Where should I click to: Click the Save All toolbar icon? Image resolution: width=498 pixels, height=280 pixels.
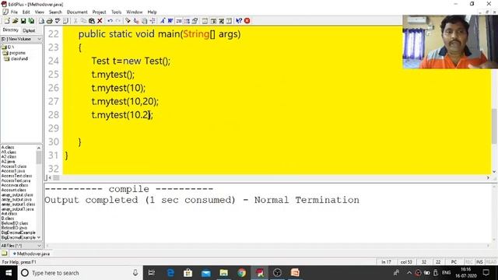coord(31,21)
